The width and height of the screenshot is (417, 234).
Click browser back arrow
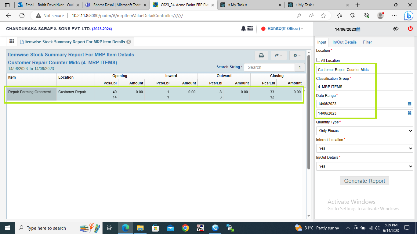tap(9, 16)
